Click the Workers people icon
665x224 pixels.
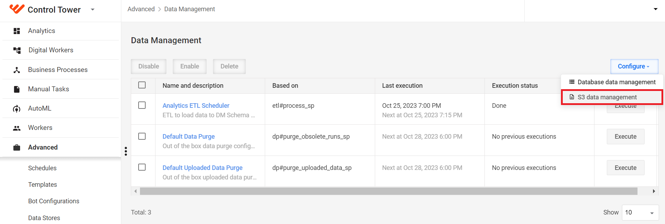(17, 128)
